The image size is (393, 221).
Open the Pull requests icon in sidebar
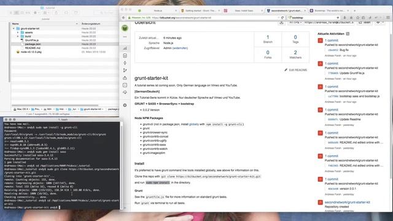[x=125, y=78]
